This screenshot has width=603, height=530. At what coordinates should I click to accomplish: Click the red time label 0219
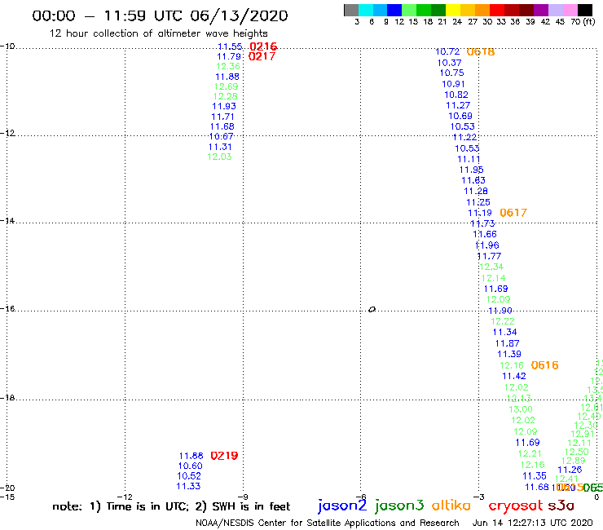tap(224, 456)
